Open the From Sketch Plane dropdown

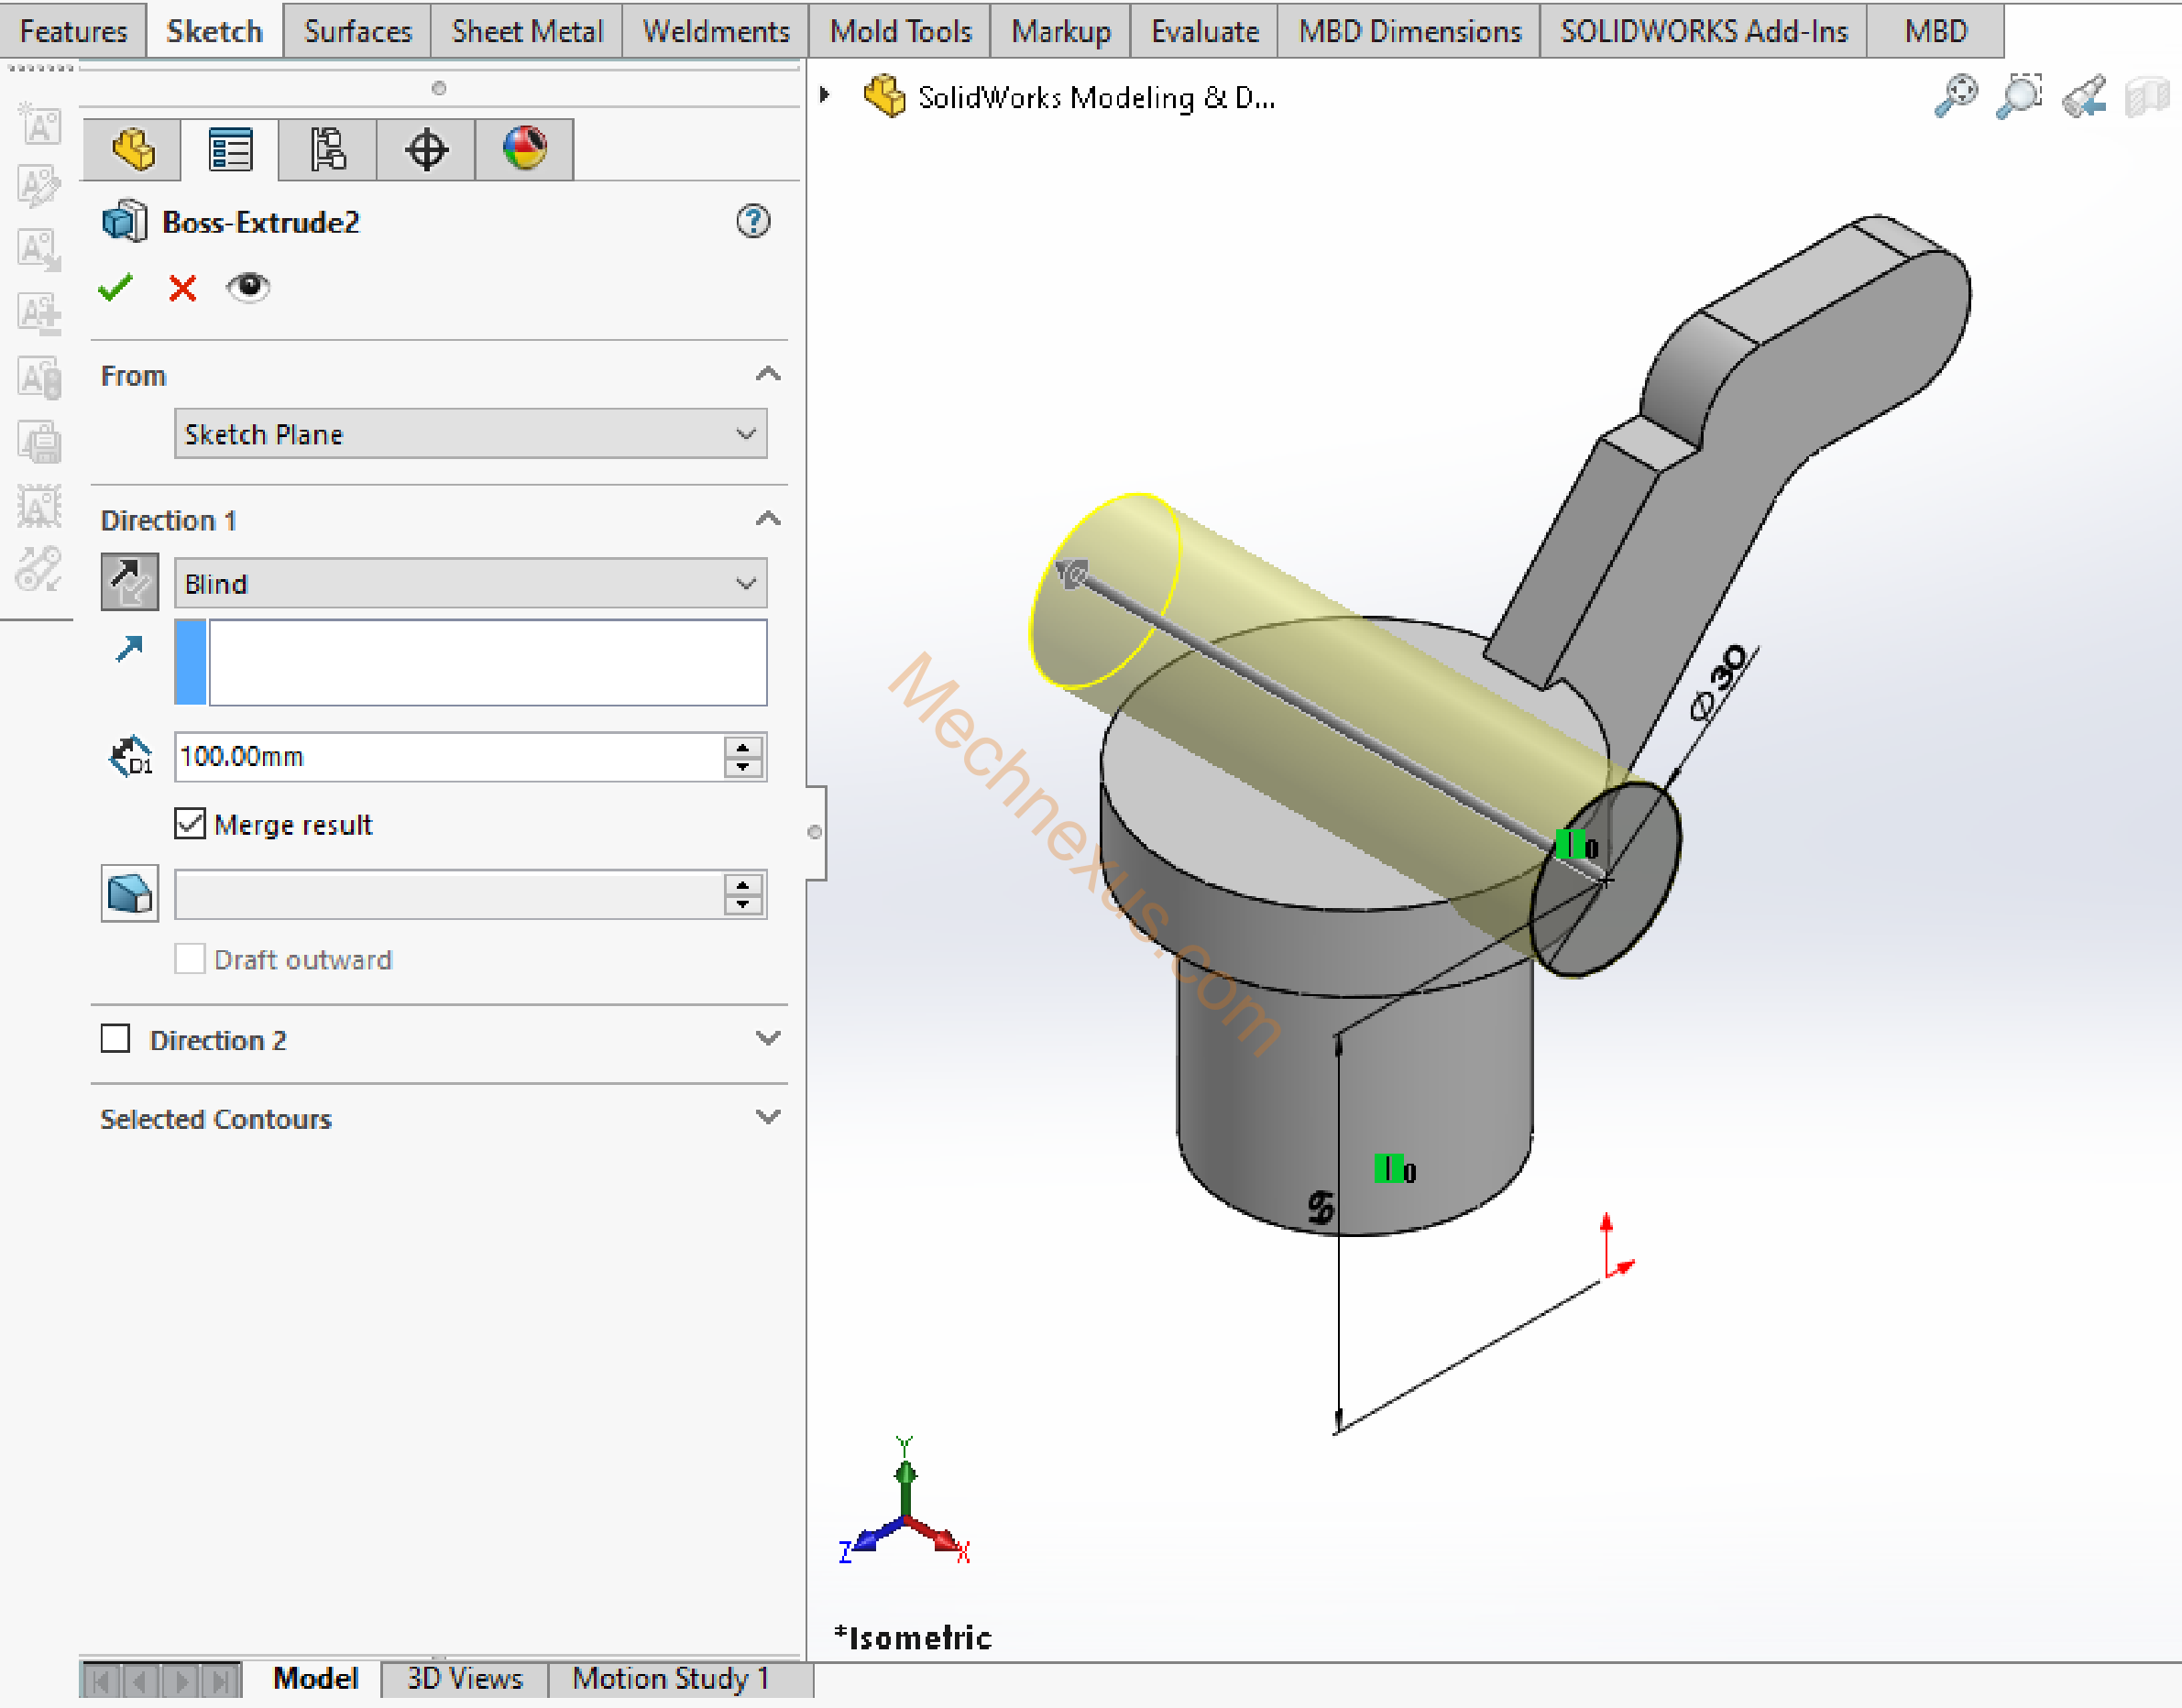coord(470,434)
